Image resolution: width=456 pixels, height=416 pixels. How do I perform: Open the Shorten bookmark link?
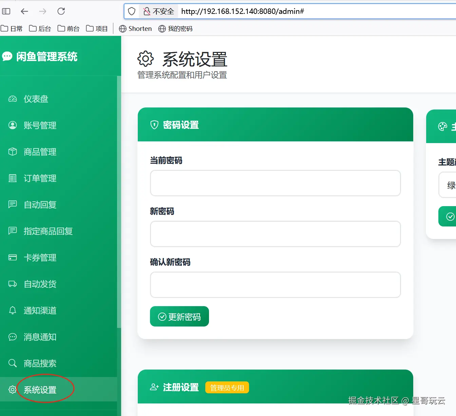pos(135,29)
